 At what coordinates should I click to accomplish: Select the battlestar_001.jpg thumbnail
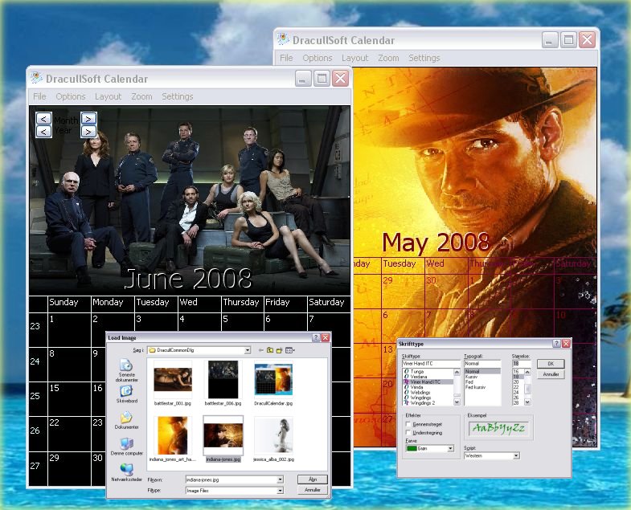173,380
